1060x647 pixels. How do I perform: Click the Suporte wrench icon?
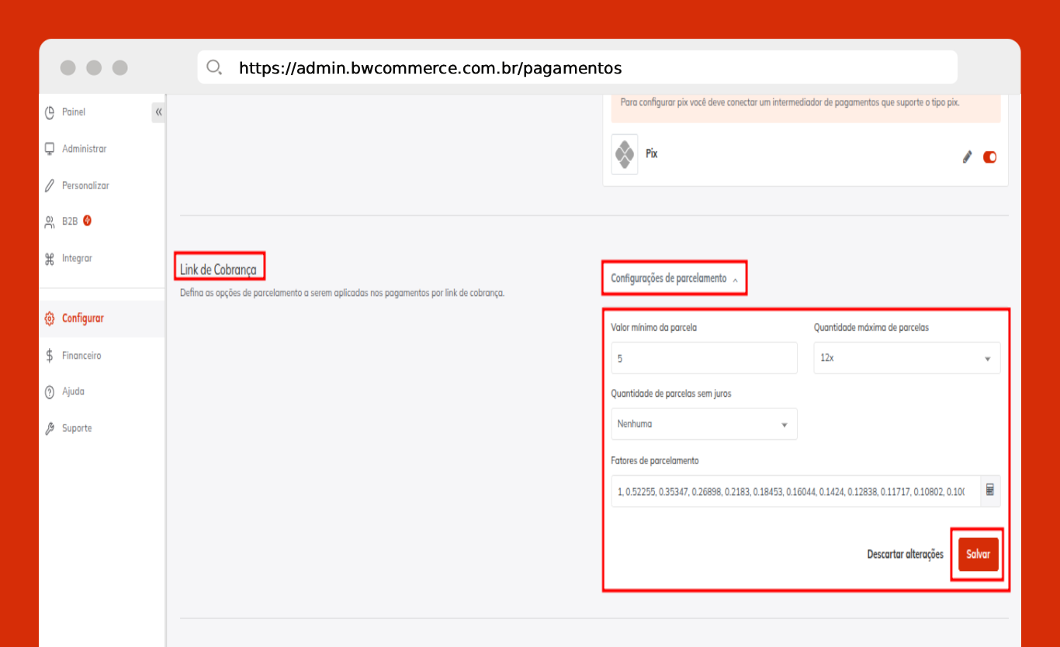click(x=50, y=428)
